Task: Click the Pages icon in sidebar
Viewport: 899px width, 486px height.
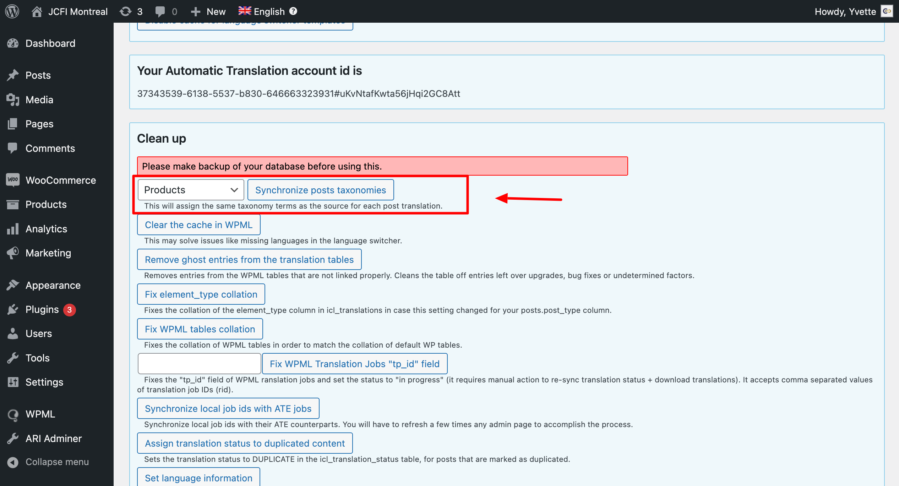Action: [x=13, y=124]
